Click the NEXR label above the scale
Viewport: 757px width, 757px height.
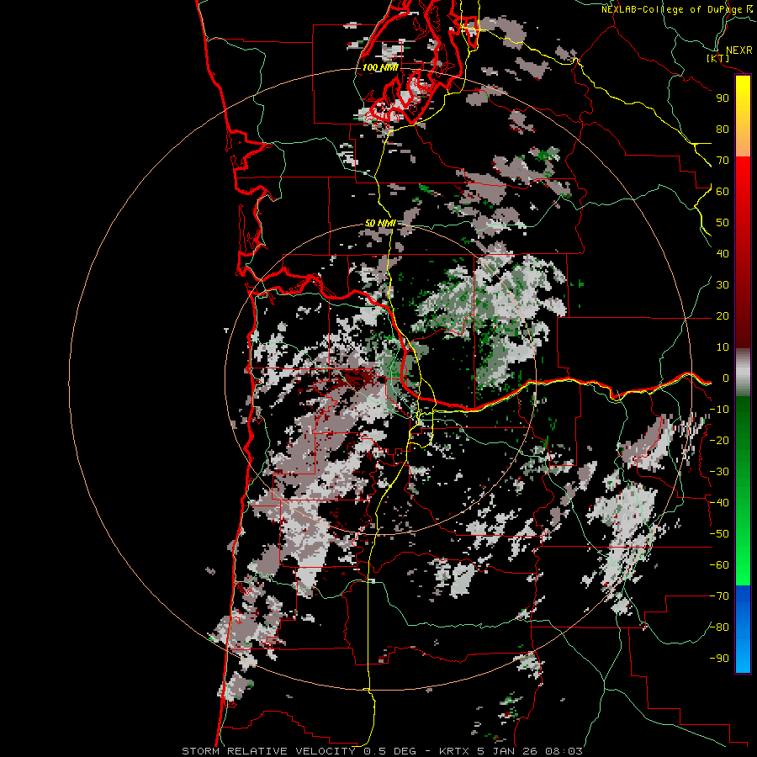point(738,50)
